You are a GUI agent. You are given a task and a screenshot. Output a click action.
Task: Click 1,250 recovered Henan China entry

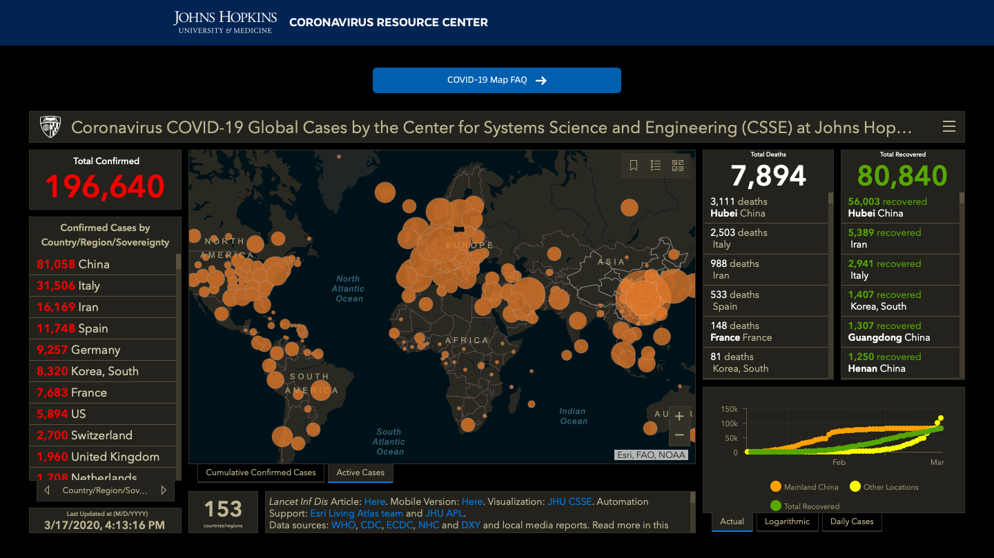click(900, 363)
